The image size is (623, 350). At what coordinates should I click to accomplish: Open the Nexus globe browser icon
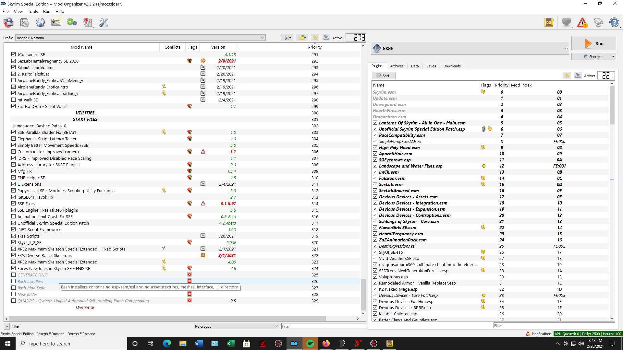[x=40, y=23]
